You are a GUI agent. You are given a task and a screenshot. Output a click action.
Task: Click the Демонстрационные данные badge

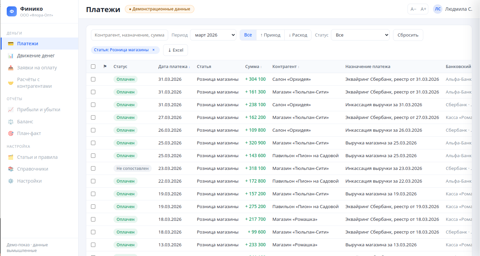pos(159,9)
